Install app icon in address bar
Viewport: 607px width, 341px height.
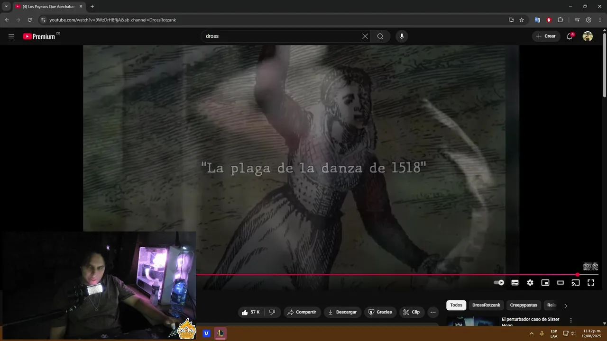pos(511,20)
